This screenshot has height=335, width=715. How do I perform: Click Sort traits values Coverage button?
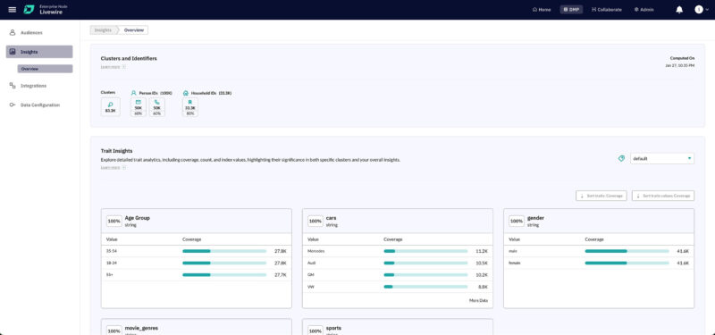click(663, 196)
